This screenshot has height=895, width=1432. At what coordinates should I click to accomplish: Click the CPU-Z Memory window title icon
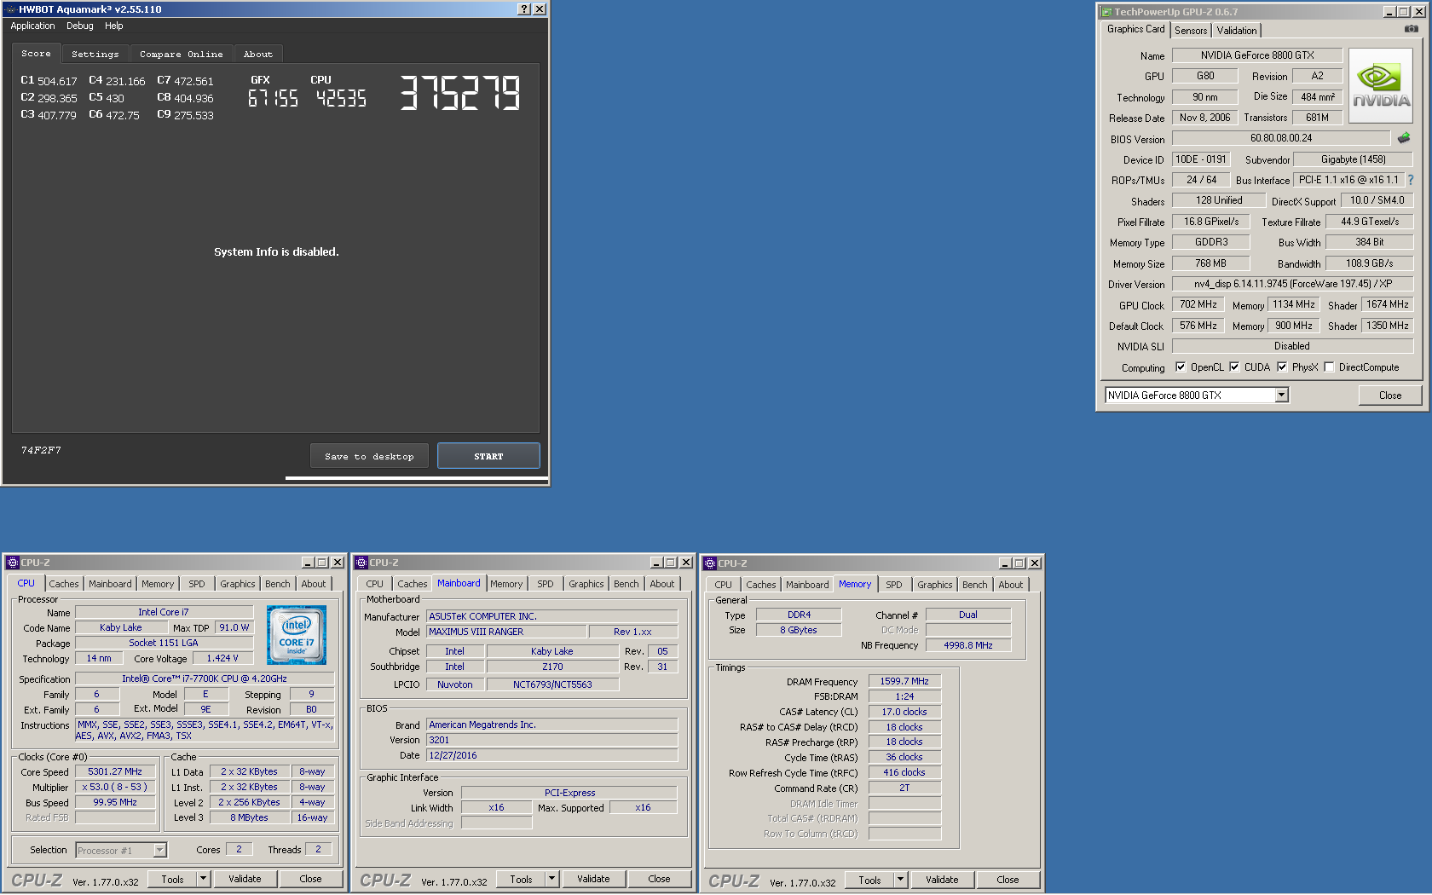(x=710, y=563)
